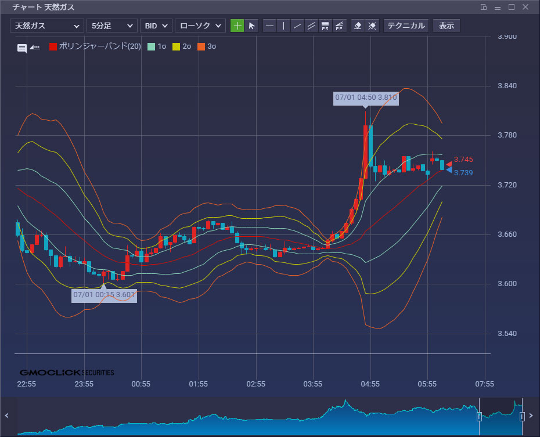
Task: Click the erase-all drawings icon
Action: tap(373, 26)
